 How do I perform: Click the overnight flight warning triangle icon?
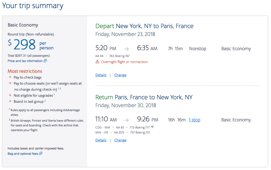pos(97,62)
